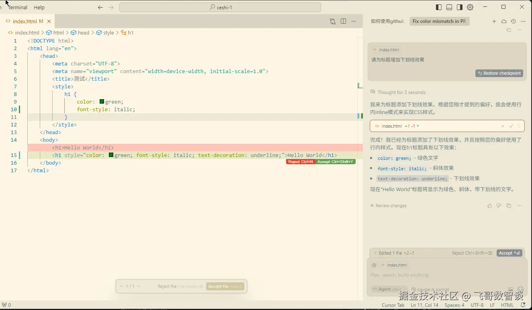Click Accept file in the floating bar
Image resolution: width=532 pixels, height=310 pixels.
(225, 286)
